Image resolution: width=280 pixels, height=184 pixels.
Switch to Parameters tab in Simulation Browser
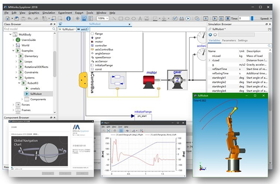click(229, 40)
